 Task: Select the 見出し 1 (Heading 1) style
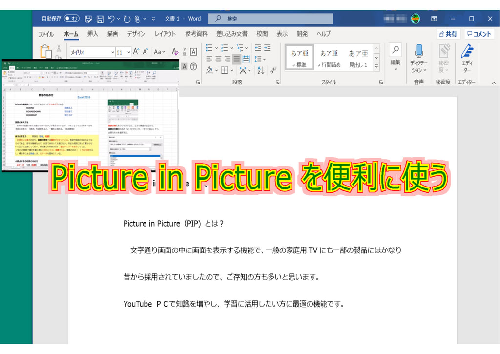coord(358,58)
